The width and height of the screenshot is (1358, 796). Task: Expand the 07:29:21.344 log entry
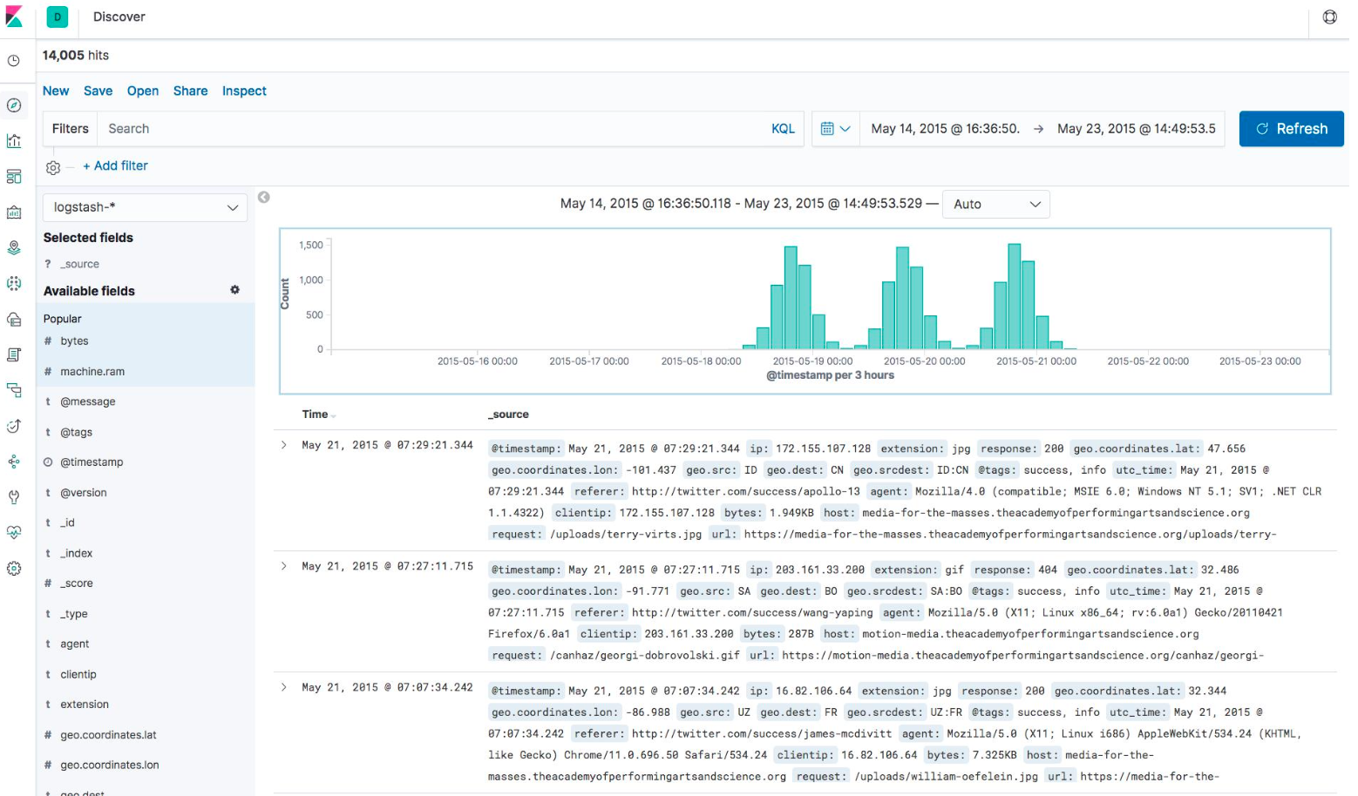(284, 445)
